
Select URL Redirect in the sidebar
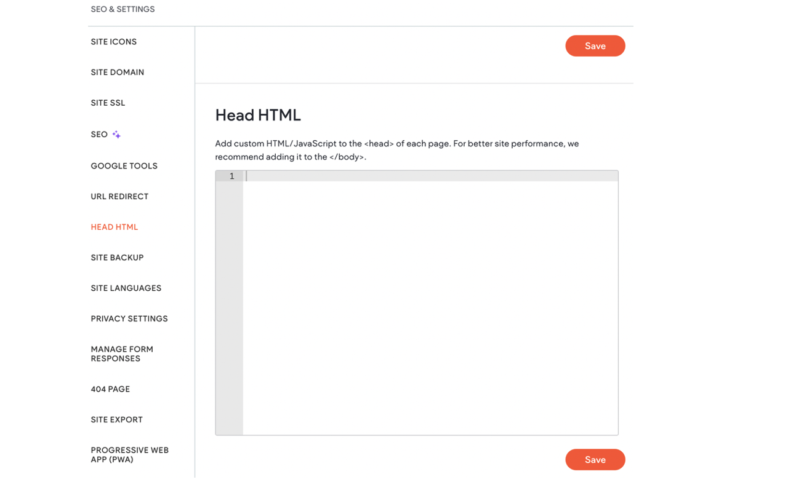point(119,197)
